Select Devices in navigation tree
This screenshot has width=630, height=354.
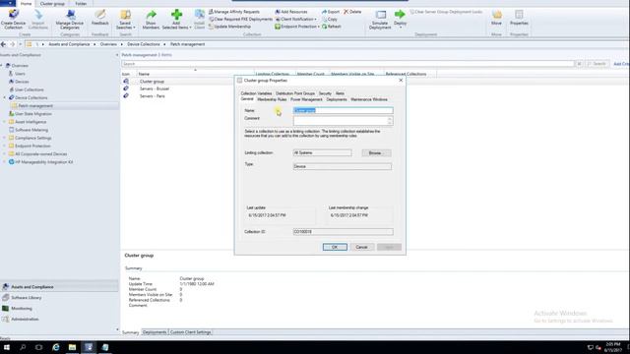point(22,82)
